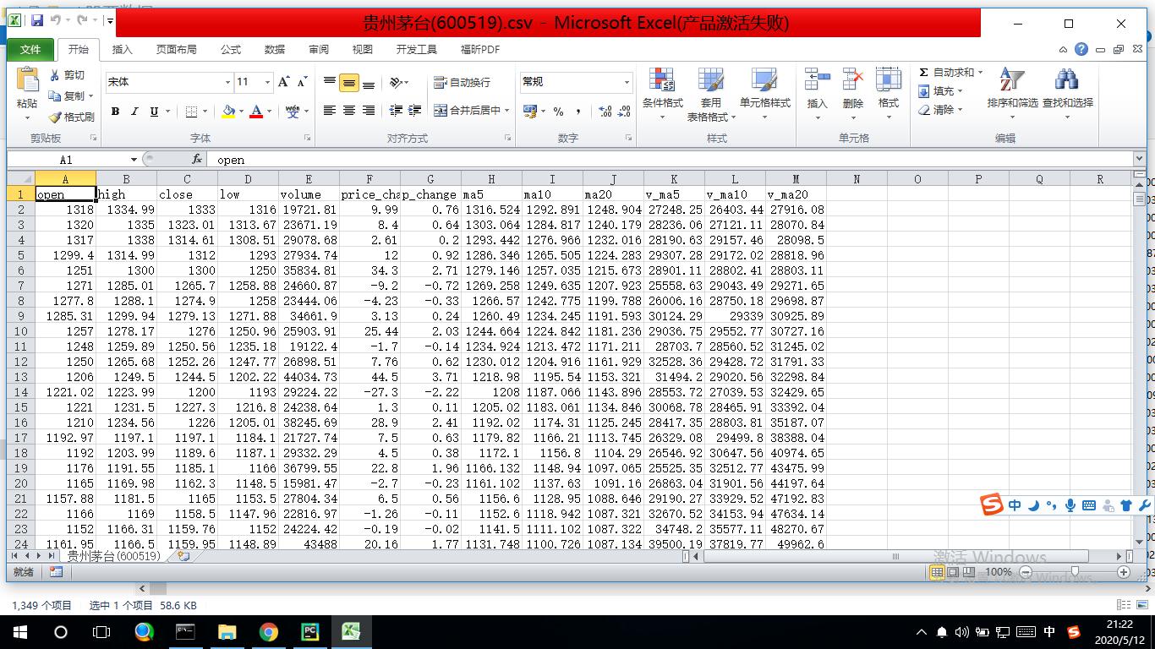Expand the Name Box dropdown arrow
The height and width of the screenshot is (649, 1155).
134,160
